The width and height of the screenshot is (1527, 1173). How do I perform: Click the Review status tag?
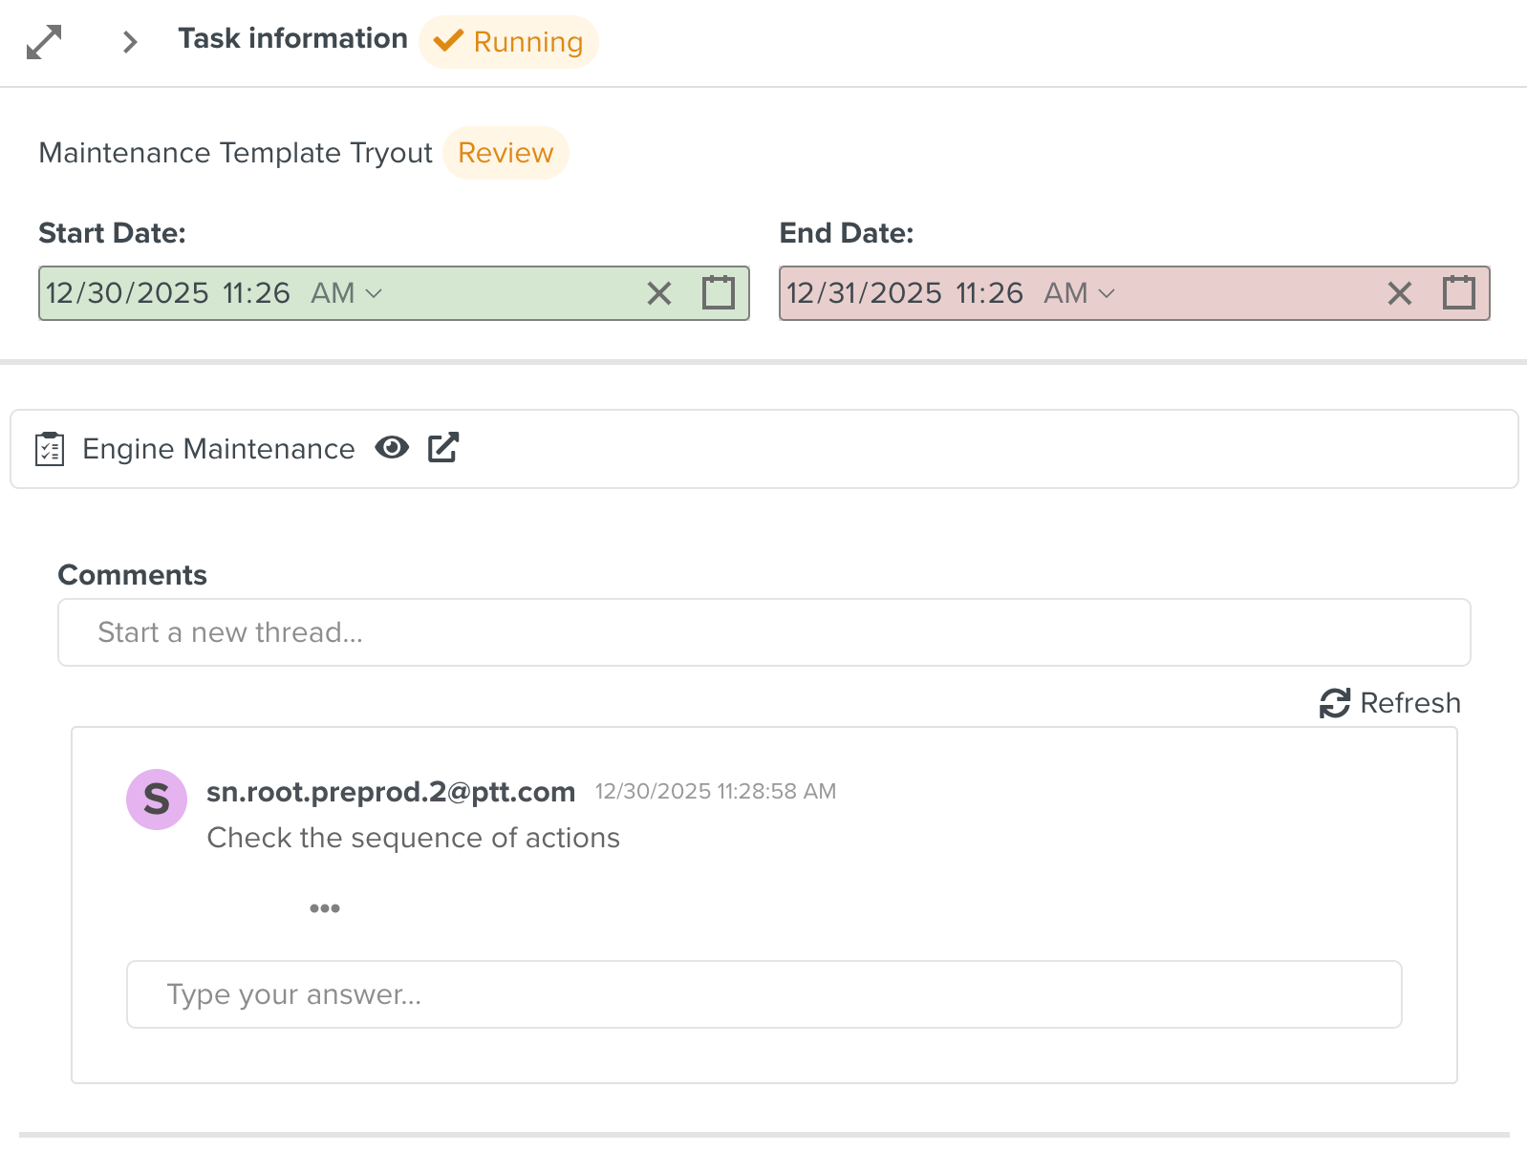click(505, 153)
